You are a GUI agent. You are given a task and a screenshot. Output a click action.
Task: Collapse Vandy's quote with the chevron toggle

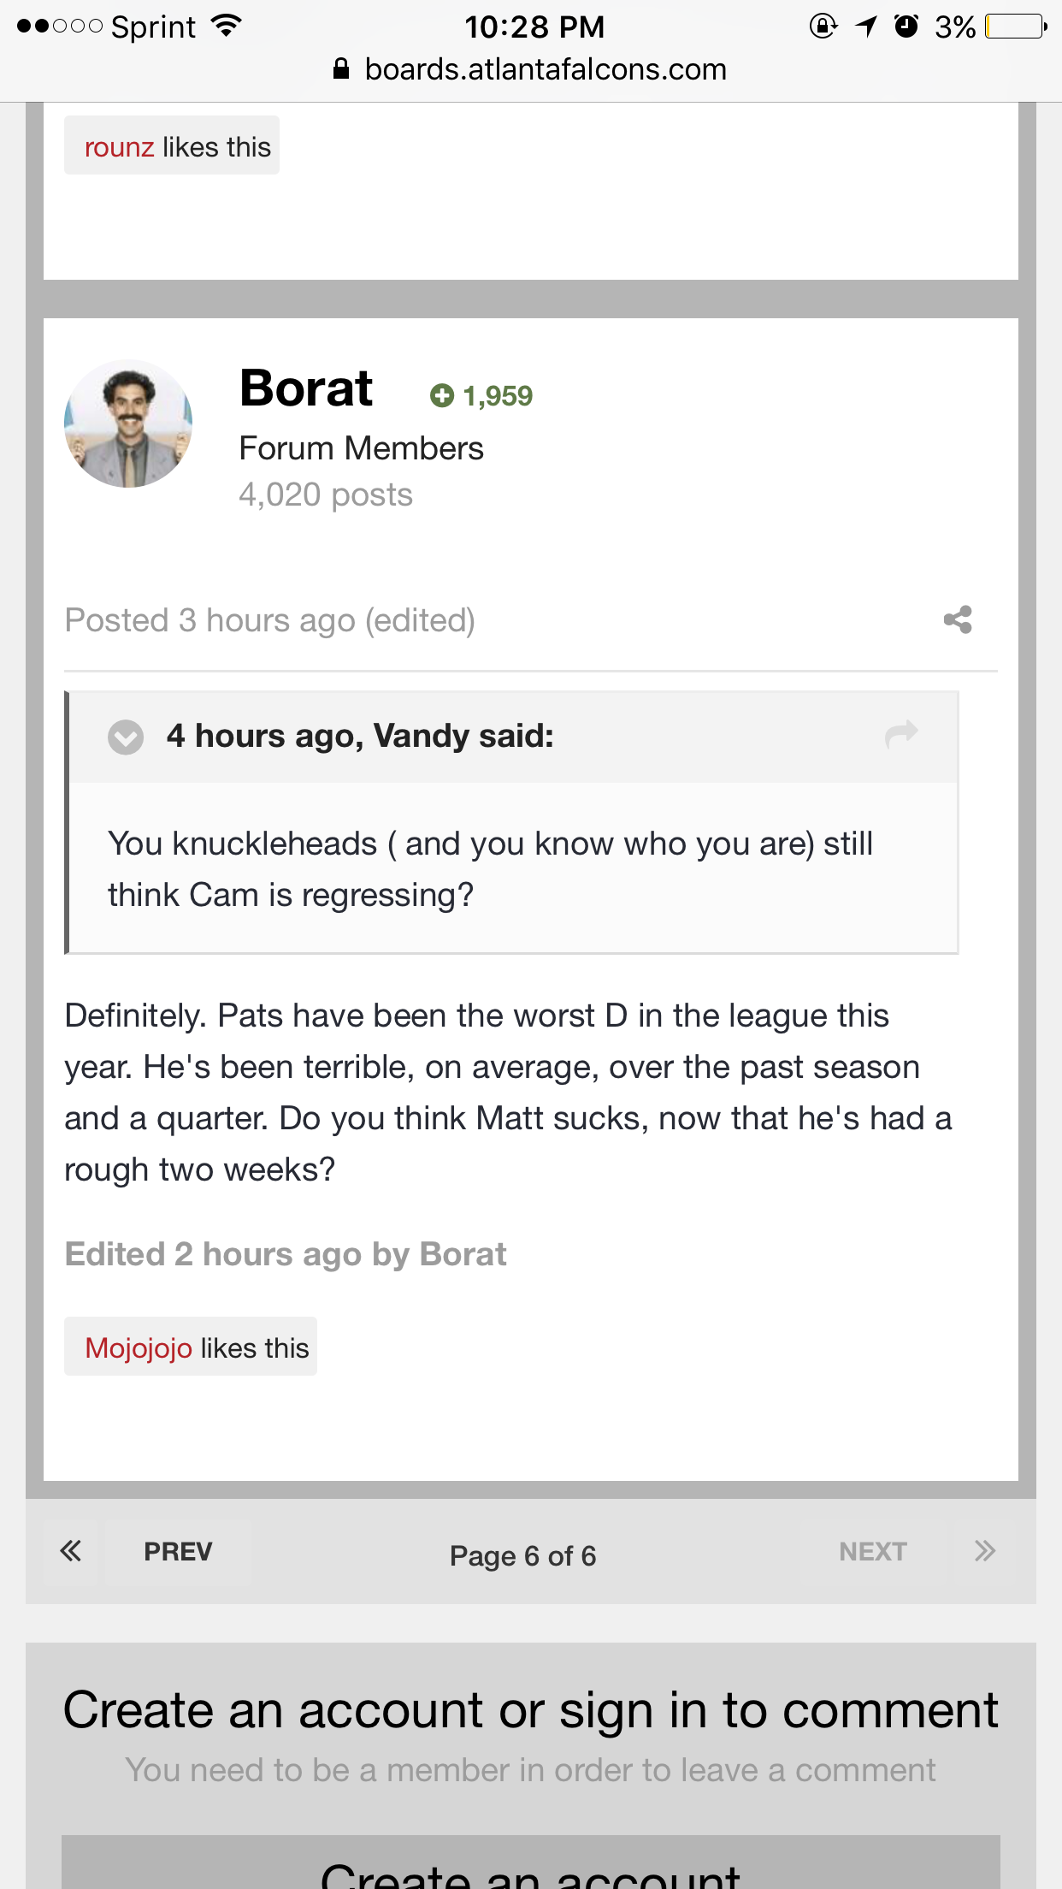tap(126, 737)
